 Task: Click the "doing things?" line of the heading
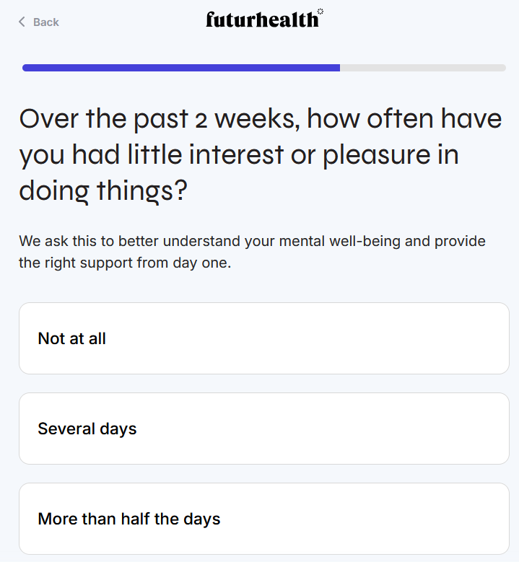click(103, 190)
